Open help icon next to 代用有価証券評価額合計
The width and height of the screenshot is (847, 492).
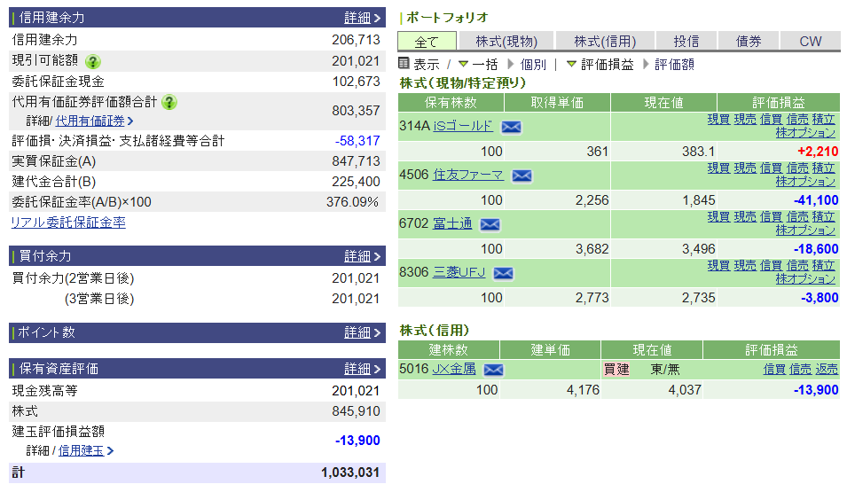(169, 102)
